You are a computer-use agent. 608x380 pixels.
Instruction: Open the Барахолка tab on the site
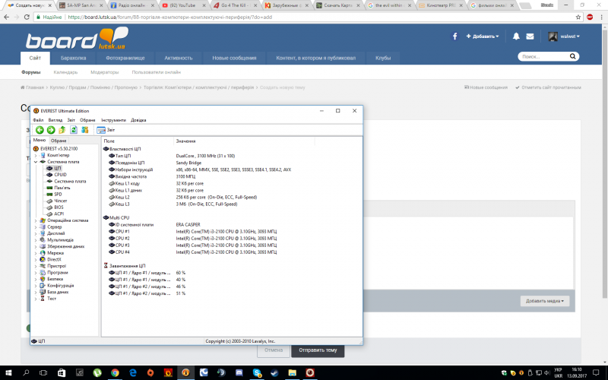pos(74,58)
